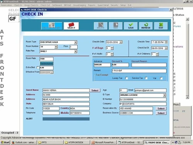Click the Pin Code field
Image resolution: width=193 pixels, height=145 pixels.
[x=51, y=109]
